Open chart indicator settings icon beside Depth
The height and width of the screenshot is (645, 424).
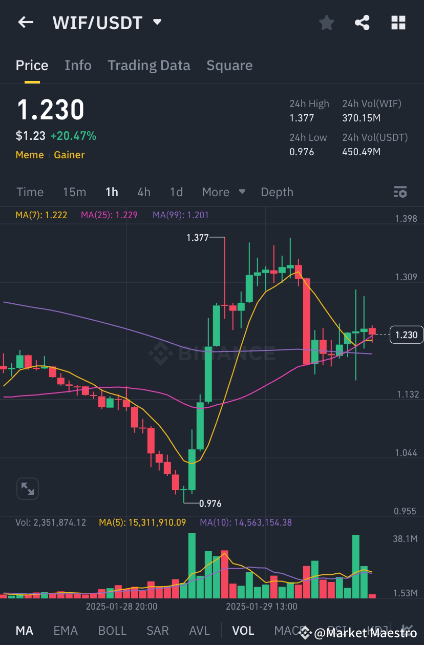click(x=400, y=192)
